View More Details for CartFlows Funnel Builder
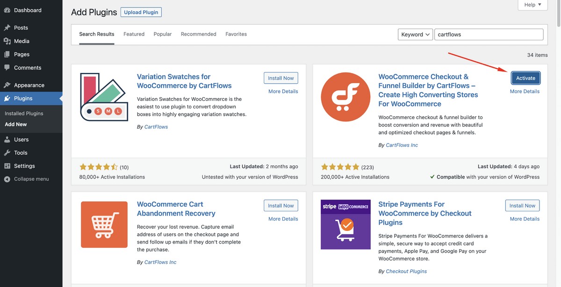 (525, 92)
